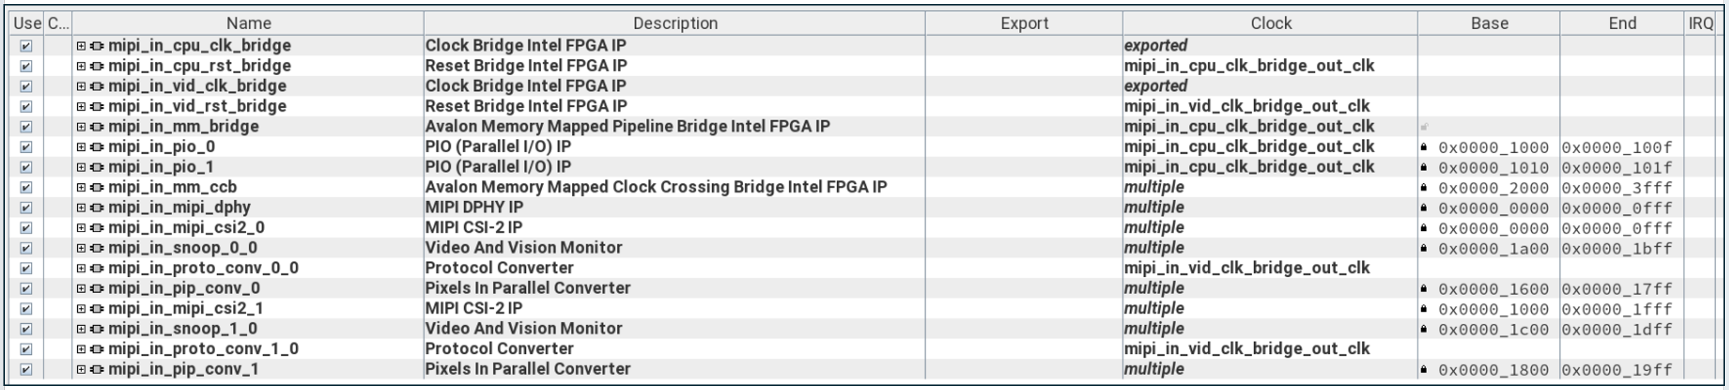1729x390 pixels.
Task: Select the mipi_in_mipi_csi2_1 component name
Action: pos(186,309)
